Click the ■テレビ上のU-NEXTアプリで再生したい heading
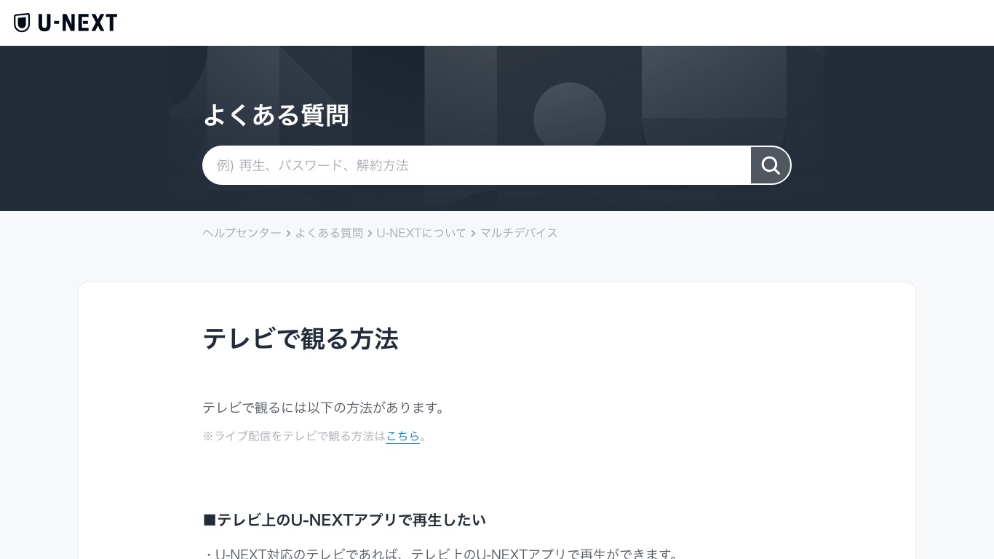 coord(344,520)
